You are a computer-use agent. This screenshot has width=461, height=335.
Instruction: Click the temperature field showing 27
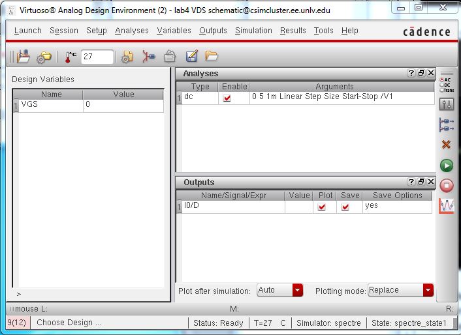97,57
